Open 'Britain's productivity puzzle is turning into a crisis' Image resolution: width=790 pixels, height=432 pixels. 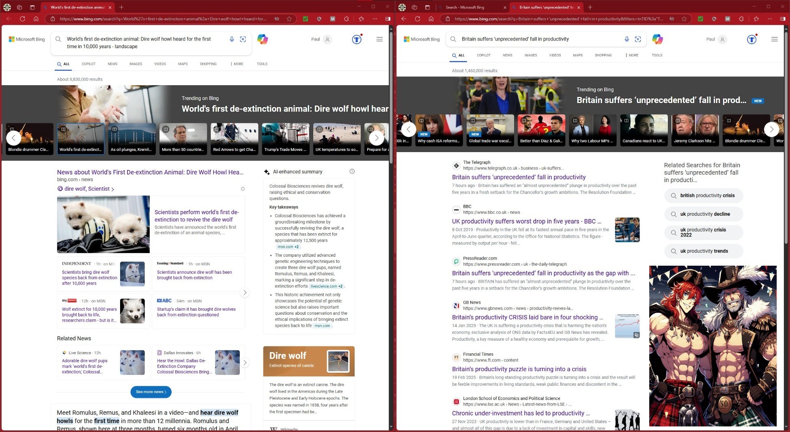pyautogui.click(x=519, y=369)
